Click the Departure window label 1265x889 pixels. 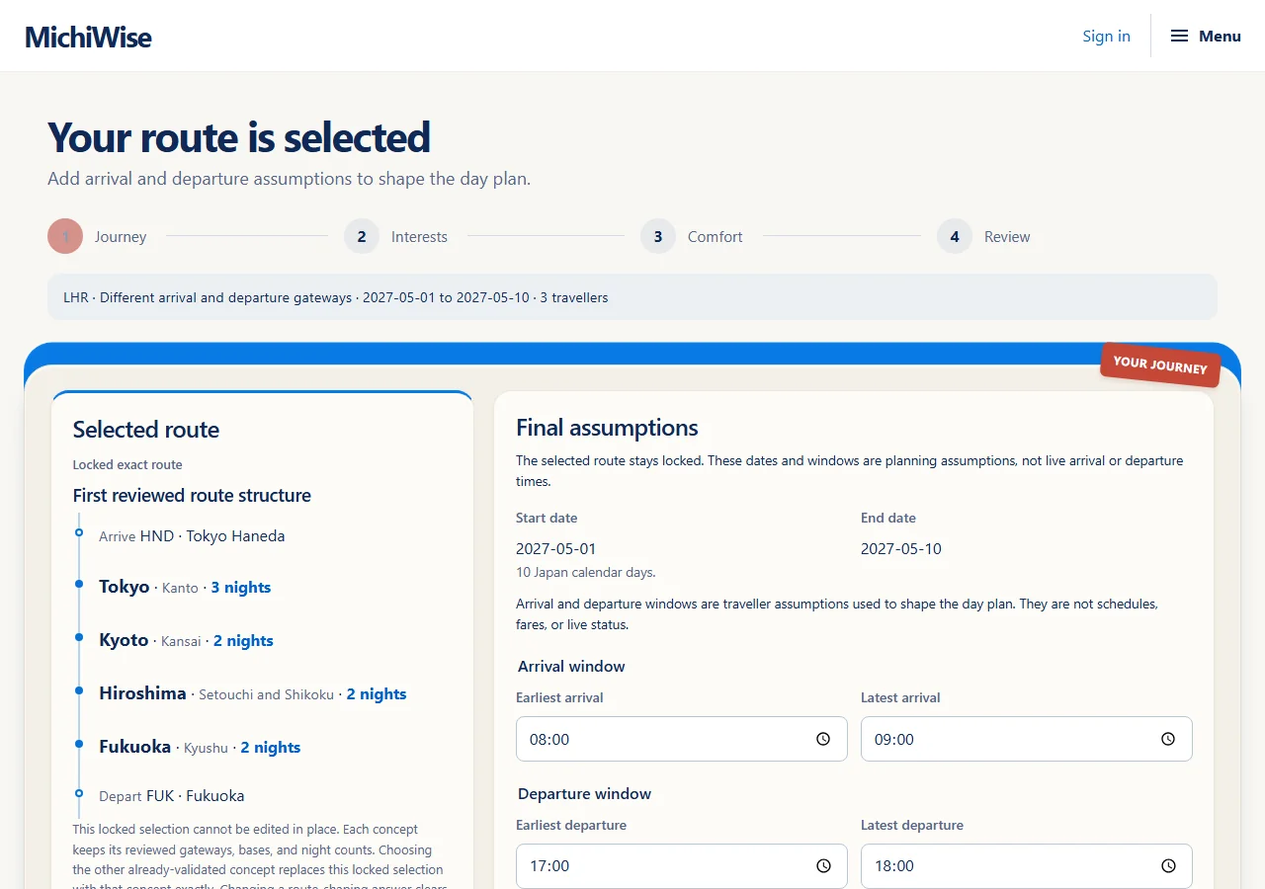coord(585,794)
